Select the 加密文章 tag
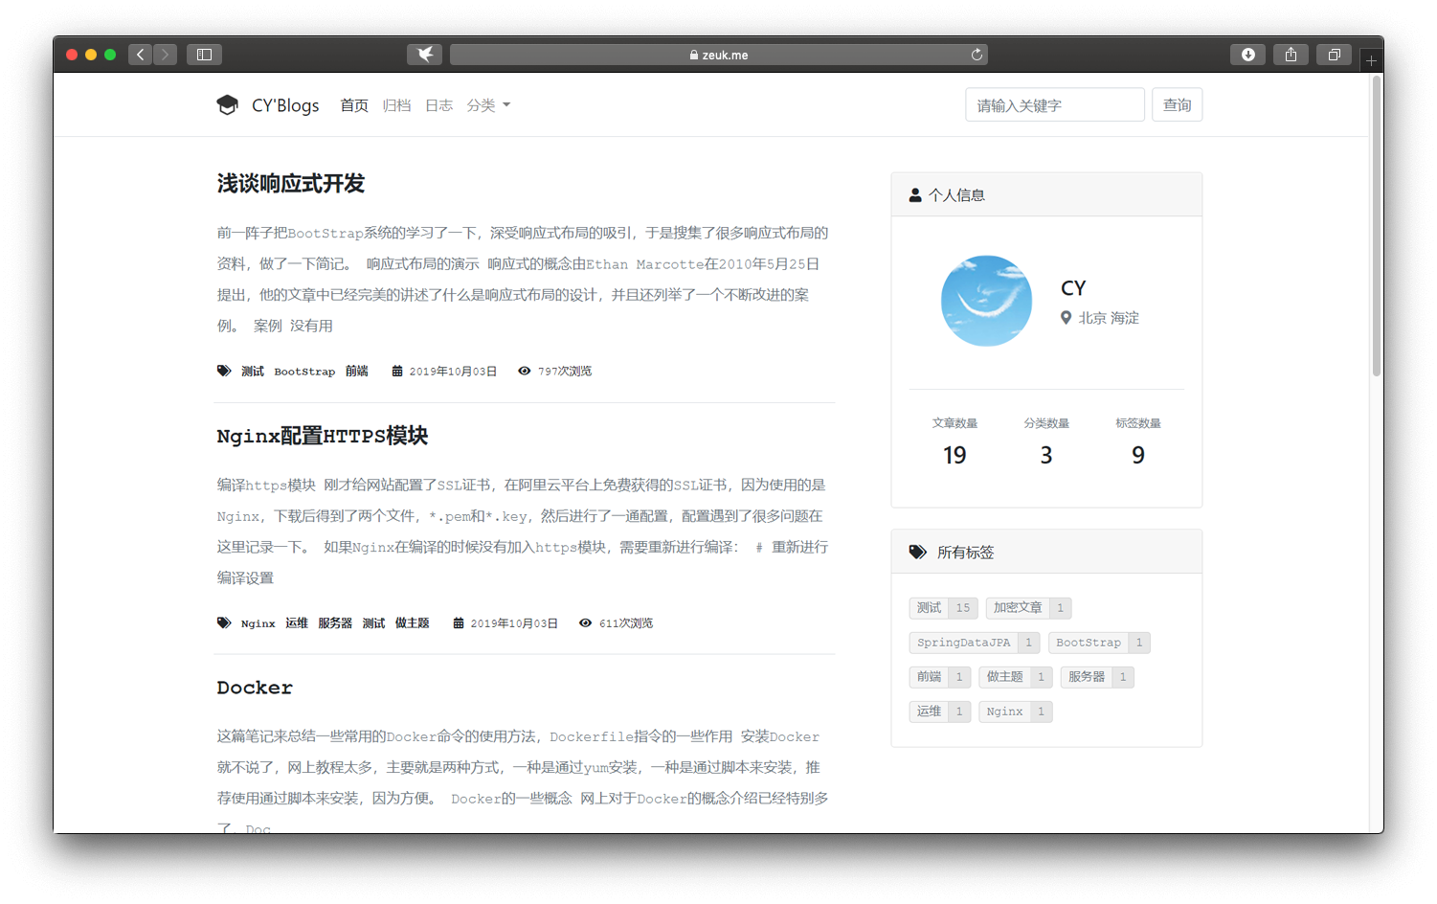This screenshot has width=1437, height=904. pos(1028,608)
